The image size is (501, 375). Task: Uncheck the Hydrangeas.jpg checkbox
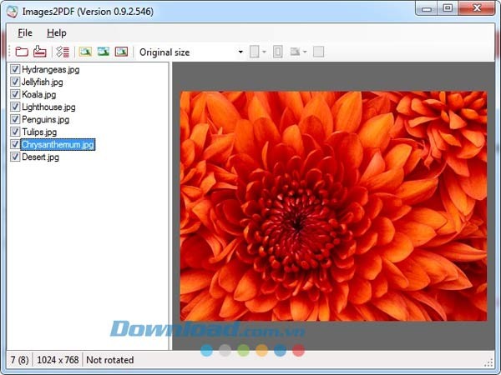point(15,69)
